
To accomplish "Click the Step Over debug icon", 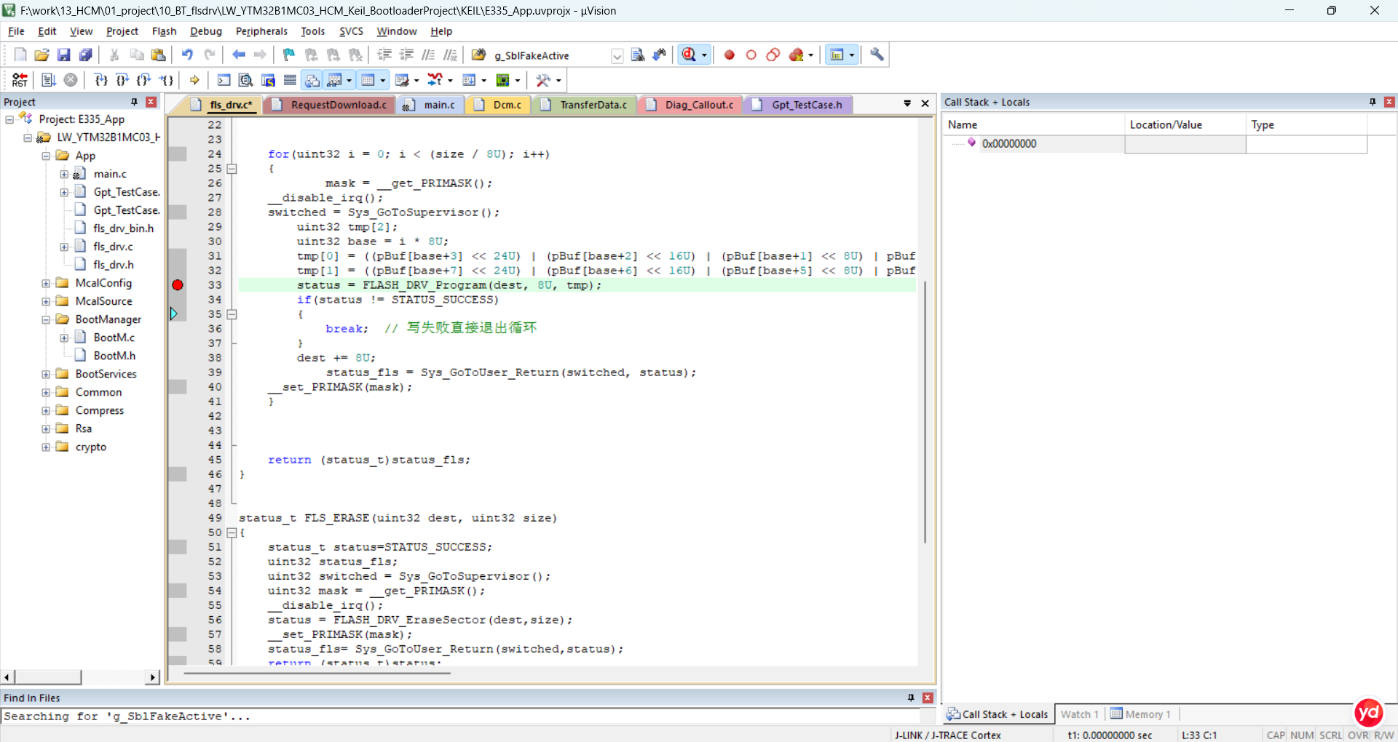I will coord(122,80).
